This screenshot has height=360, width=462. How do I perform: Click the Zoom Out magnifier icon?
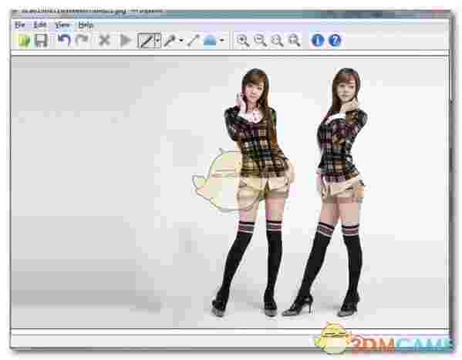point(260,41)
